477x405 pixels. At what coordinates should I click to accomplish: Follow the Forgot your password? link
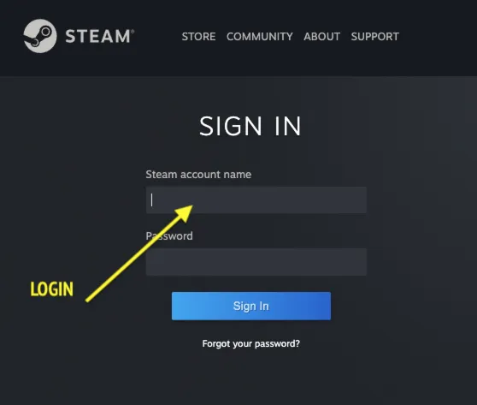251,343
